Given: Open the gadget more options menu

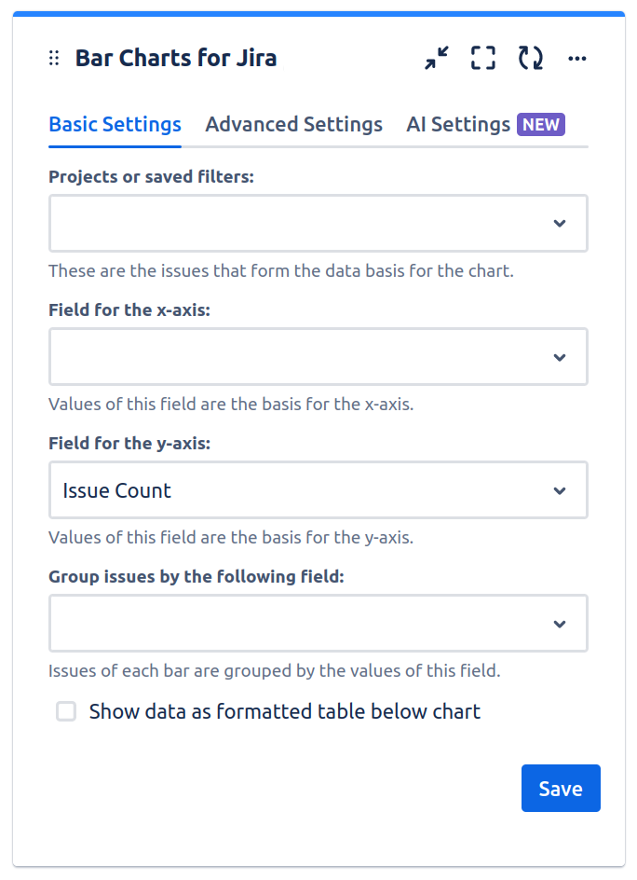Looking at the screenshot, I should click(x=577, y=59).
